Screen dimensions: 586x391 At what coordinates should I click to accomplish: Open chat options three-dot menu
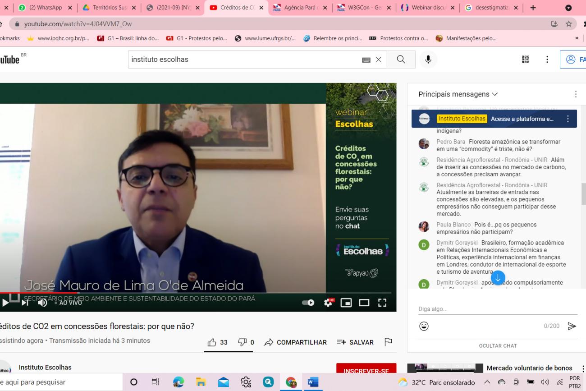[x=575, y=94]
